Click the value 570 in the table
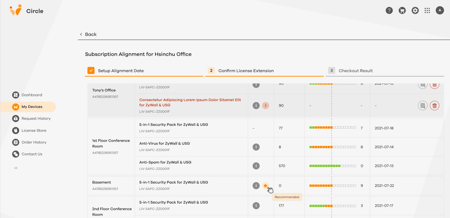450x218 pixels. pos(282,166)
